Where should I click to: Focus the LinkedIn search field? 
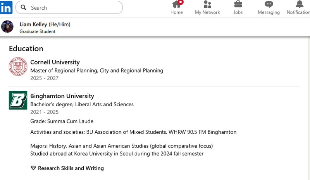point(69,7)
